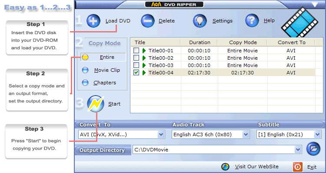
Task: Select the Title00-01 row name
Action: 161,51
